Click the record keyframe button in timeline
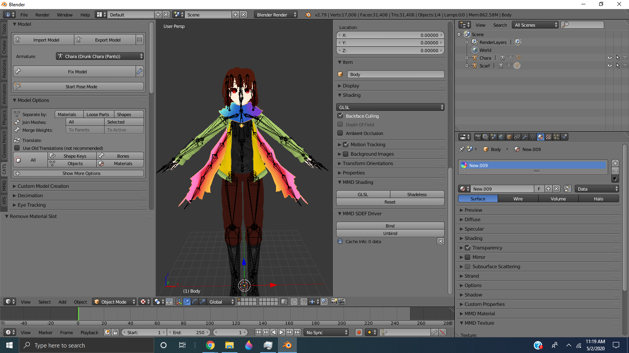 tap(359, 332)
